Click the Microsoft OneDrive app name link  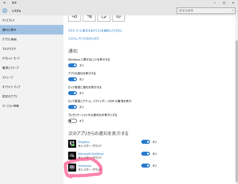point(91,154)
